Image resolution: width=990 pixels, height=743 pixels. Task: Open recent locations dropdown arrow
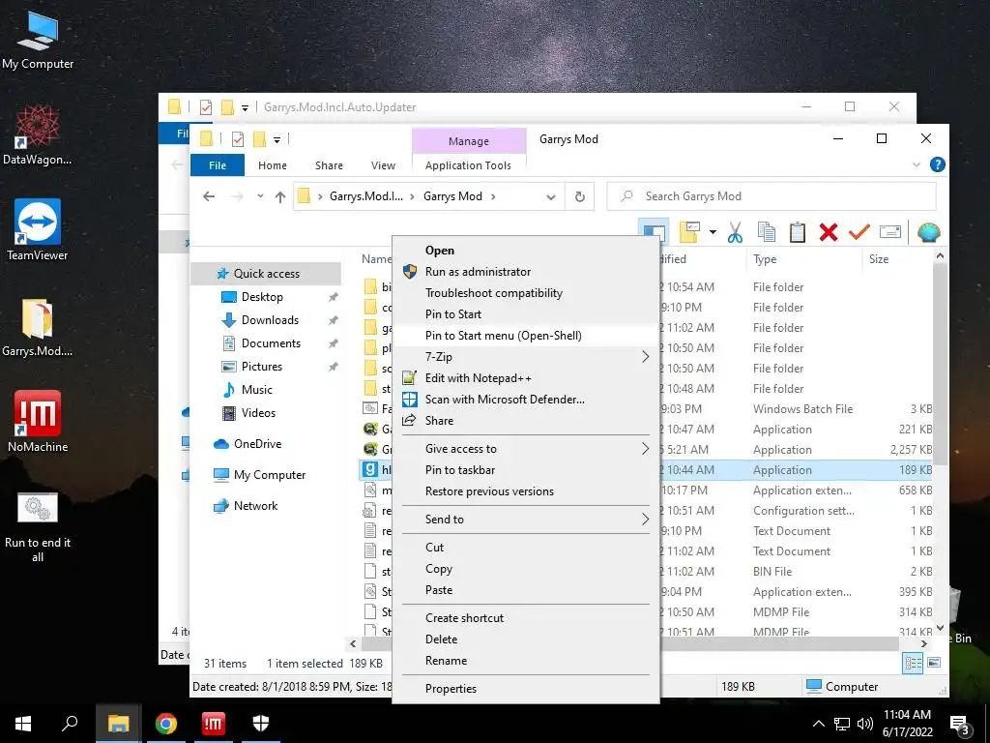click(260, 196)
